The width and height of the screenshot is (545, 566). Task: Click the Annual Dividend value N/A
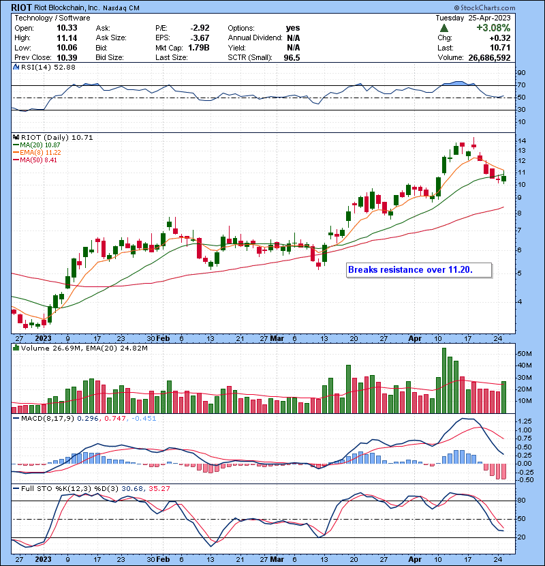pos(293,38)
